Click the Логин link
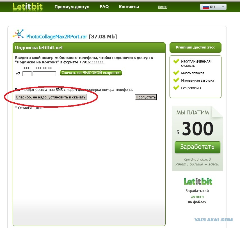This screenshot has width=240, height=228. pos(163,7)
